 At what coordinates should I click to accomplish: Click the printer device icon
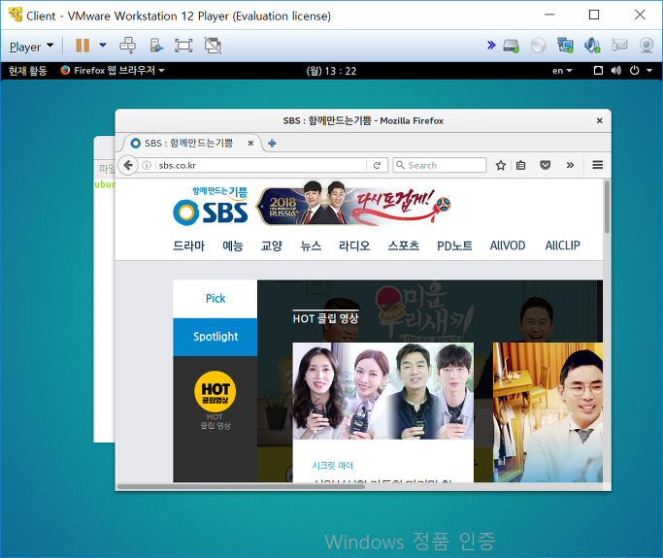pyautogui.click(x=619, y=45)
